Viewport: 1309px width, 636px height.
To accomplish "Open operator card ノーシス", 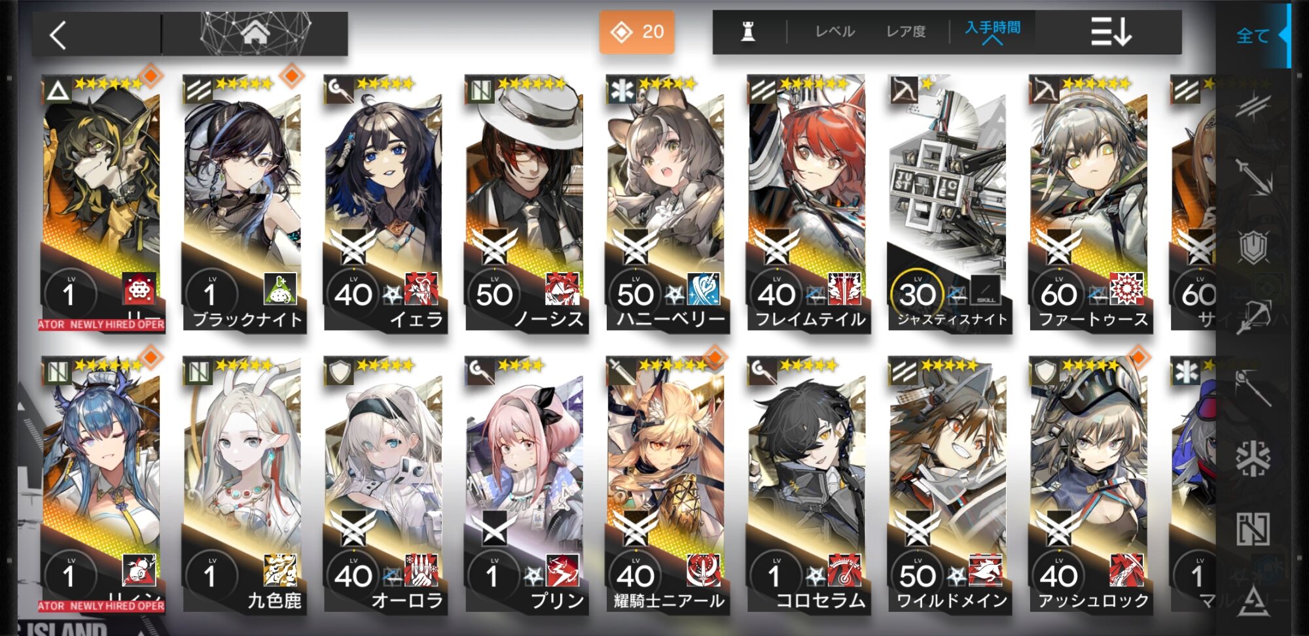I will [x=525, y=204].
